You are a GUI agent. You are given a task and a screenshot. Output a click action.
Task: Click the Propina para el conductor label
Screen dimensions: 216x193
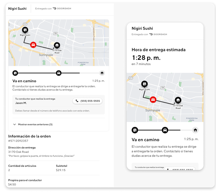pos(25,180)
